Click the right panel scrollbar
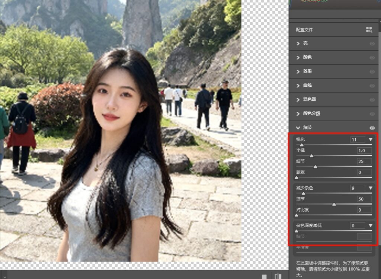 [x=379, y=112]
